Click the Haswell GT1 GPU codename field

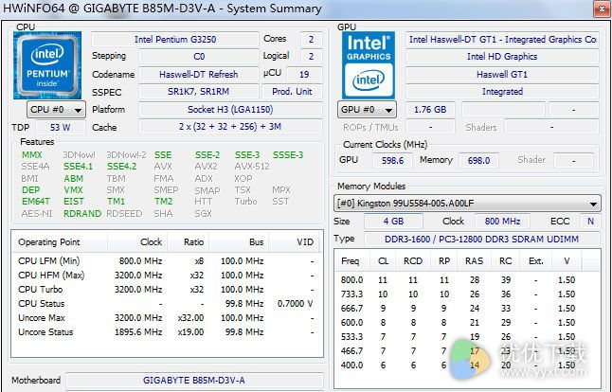pyautogui.click(x=502, y=74)
